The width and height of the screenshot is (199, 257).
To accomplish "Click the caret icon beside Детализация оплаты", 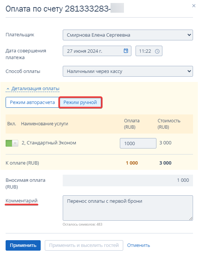I will [x=8, y=89].
